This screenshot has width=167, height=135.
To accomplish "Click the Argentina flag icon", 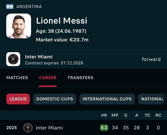I will click(x=10, y=7).
